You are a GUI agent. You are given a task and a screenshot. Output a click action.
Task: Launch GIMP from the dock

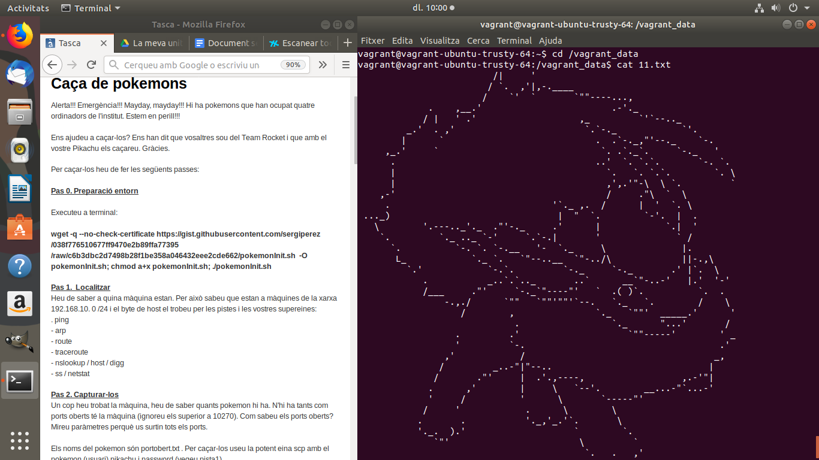coord(19,342)
